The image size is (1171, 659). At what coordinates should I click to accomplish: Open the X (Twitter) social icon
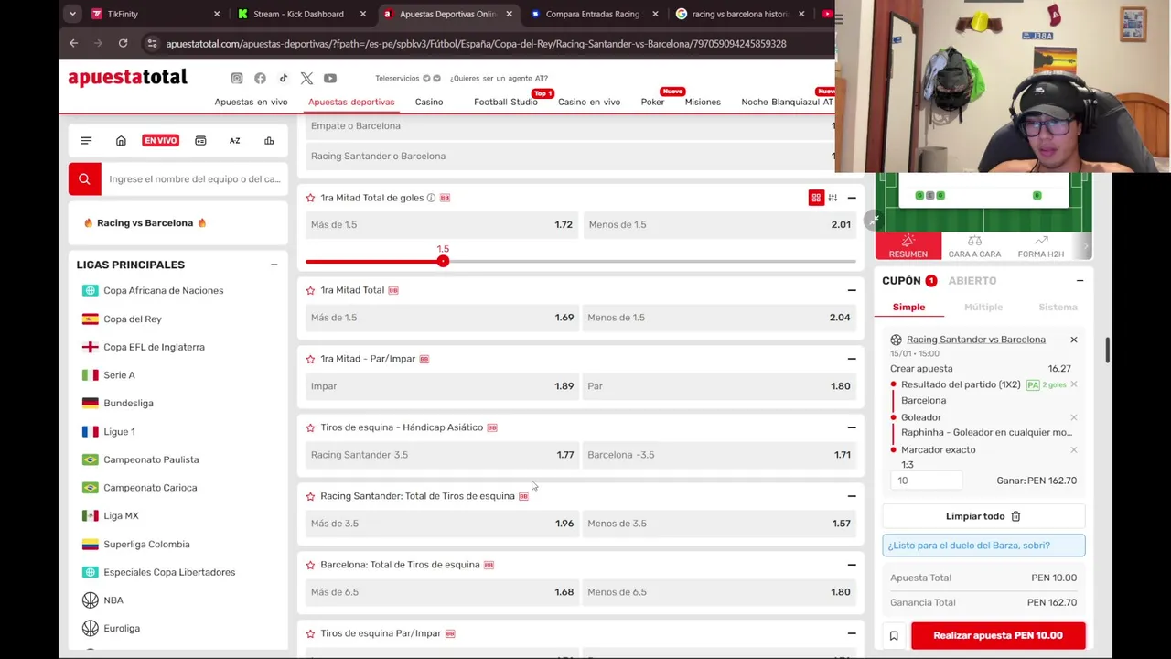pyautogui.click(x=306, y=79)
